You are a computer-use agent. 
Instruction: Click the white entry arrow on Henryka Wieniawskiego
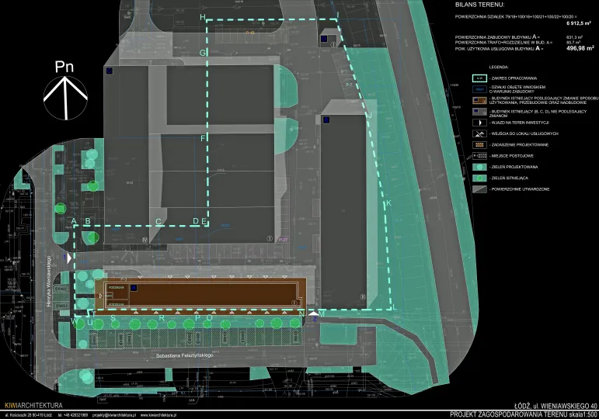click(69, 256)
